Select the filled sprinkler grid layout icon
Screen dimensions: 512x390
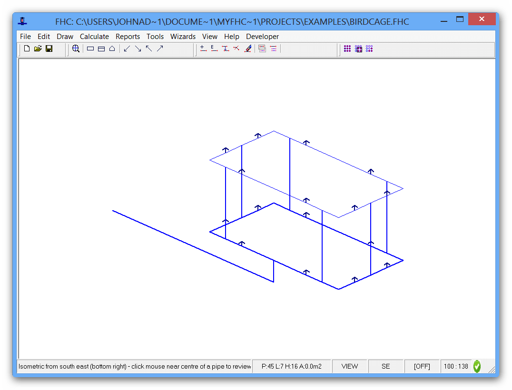click(x=347, y=49)
